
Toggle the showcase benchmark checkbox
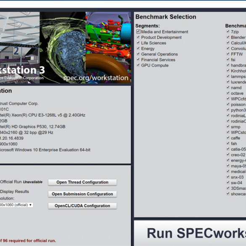point(228,194)
